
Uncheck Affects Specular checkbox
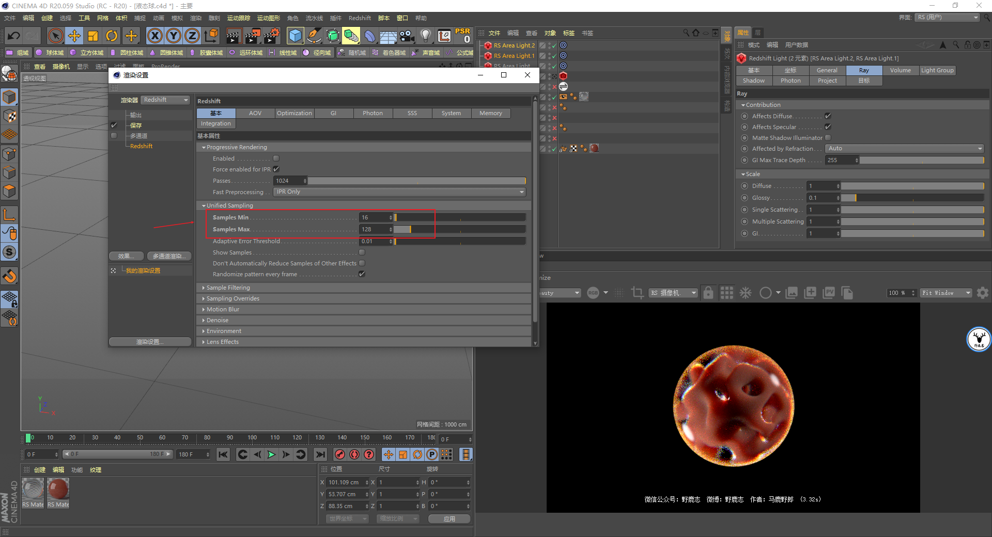coord(828,127)
